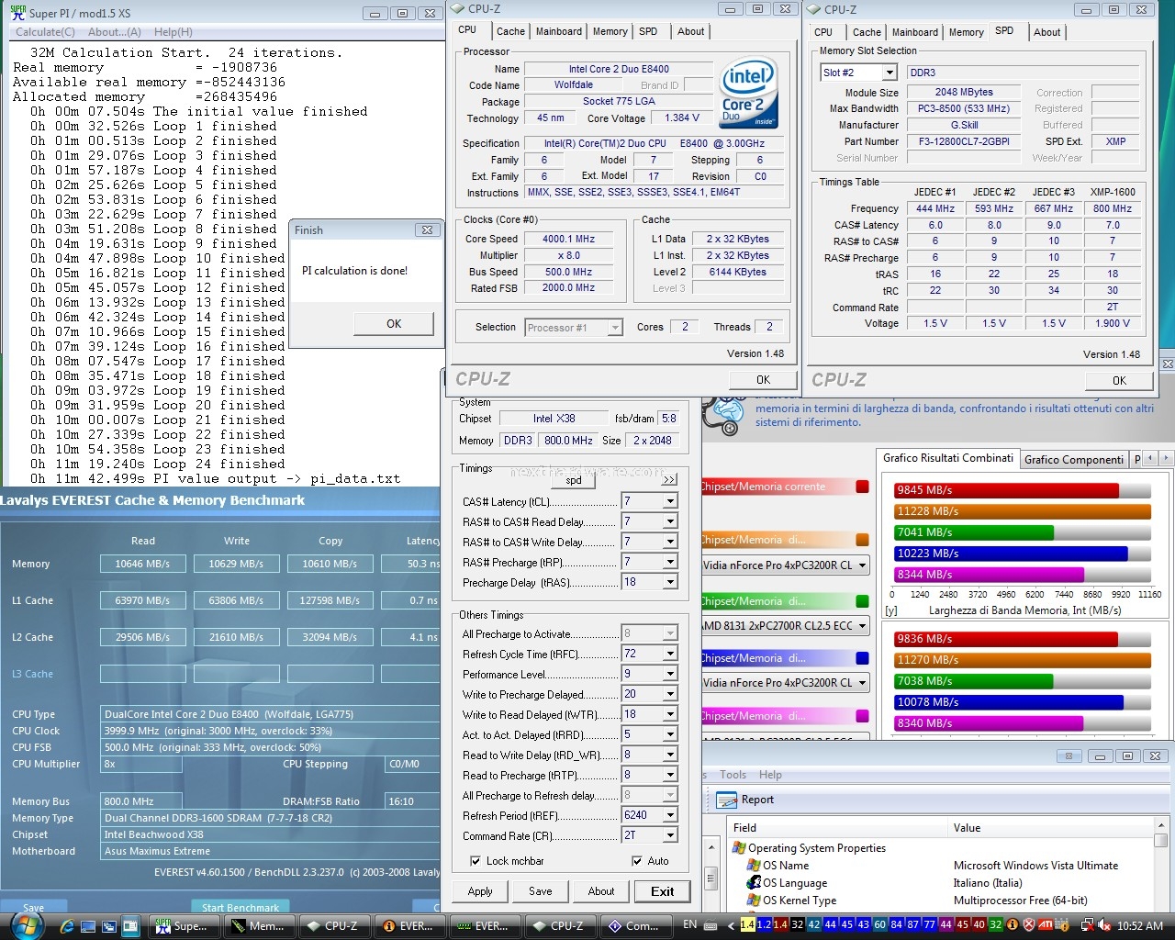The width and height of the screenshot is (1175, 940).
Task: Open Mainboard tab in CPU-Z SPD window
Action: (915, 32)
